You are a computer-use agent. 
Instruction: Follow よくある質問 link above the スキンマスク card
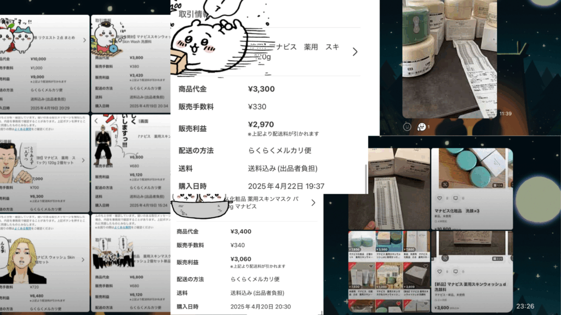[x=123, y=227]
